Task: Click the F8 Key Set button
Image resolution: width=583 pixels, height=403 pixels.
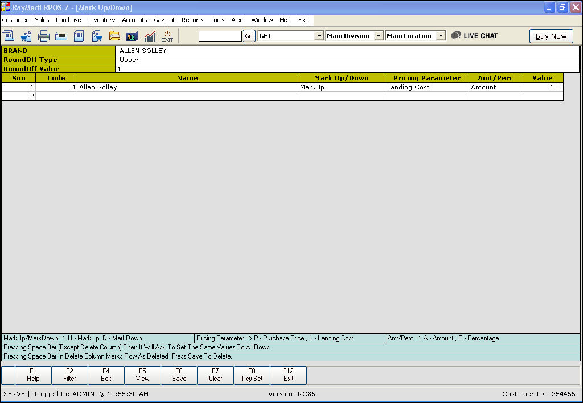Action: point(252,375)
